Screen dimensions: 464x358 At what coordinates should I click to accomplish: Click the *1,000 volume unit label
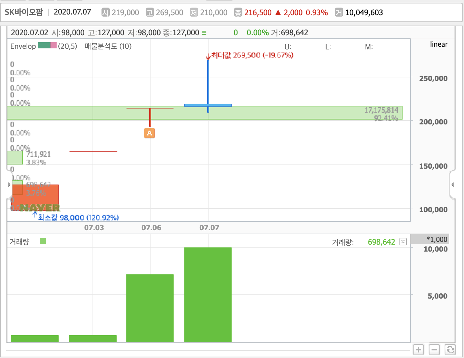tap(437, 239)
